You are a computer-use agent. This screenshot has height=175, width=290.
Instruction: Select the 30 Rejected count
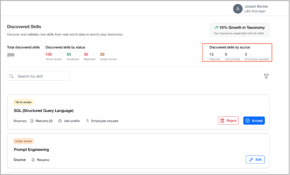86,55
